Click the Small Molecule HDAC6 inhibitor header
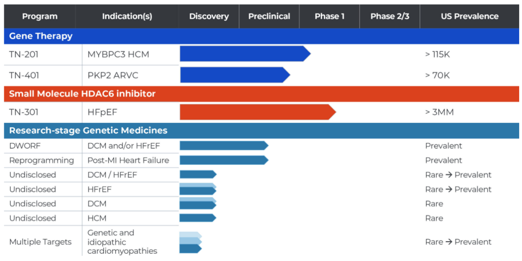 click(261, 94)
